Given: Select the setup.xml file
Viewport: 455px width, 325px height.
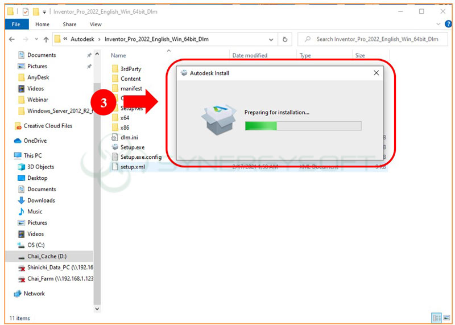Looking at the screenshot, I should 131,167.
